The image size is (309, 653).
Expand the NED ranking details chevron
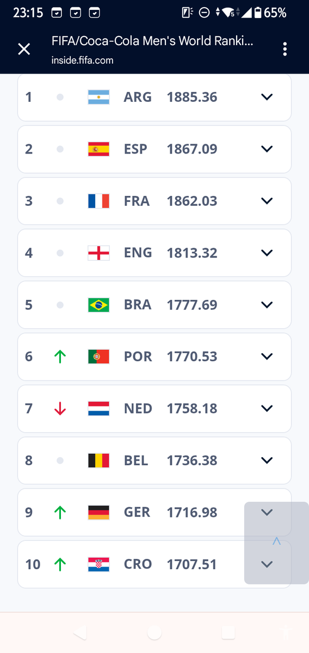click(267, 408)
